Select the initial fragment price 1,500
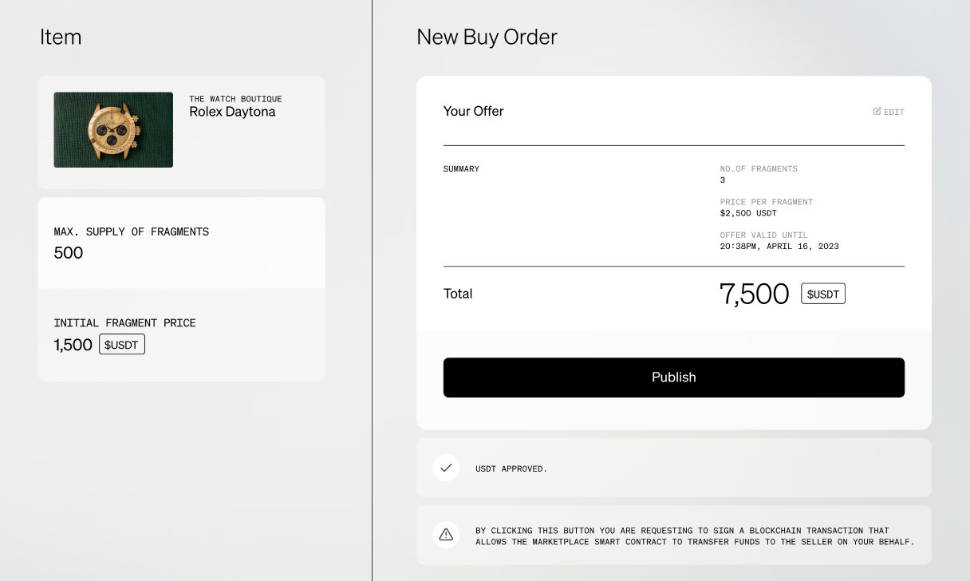Screen dimensions: 970x581 73,345
